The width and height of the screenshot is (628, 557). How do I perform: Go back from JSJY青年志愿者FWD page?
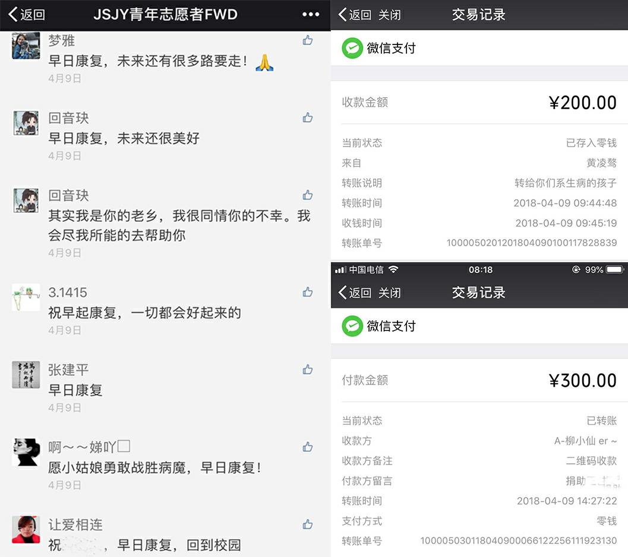[27, 15]
